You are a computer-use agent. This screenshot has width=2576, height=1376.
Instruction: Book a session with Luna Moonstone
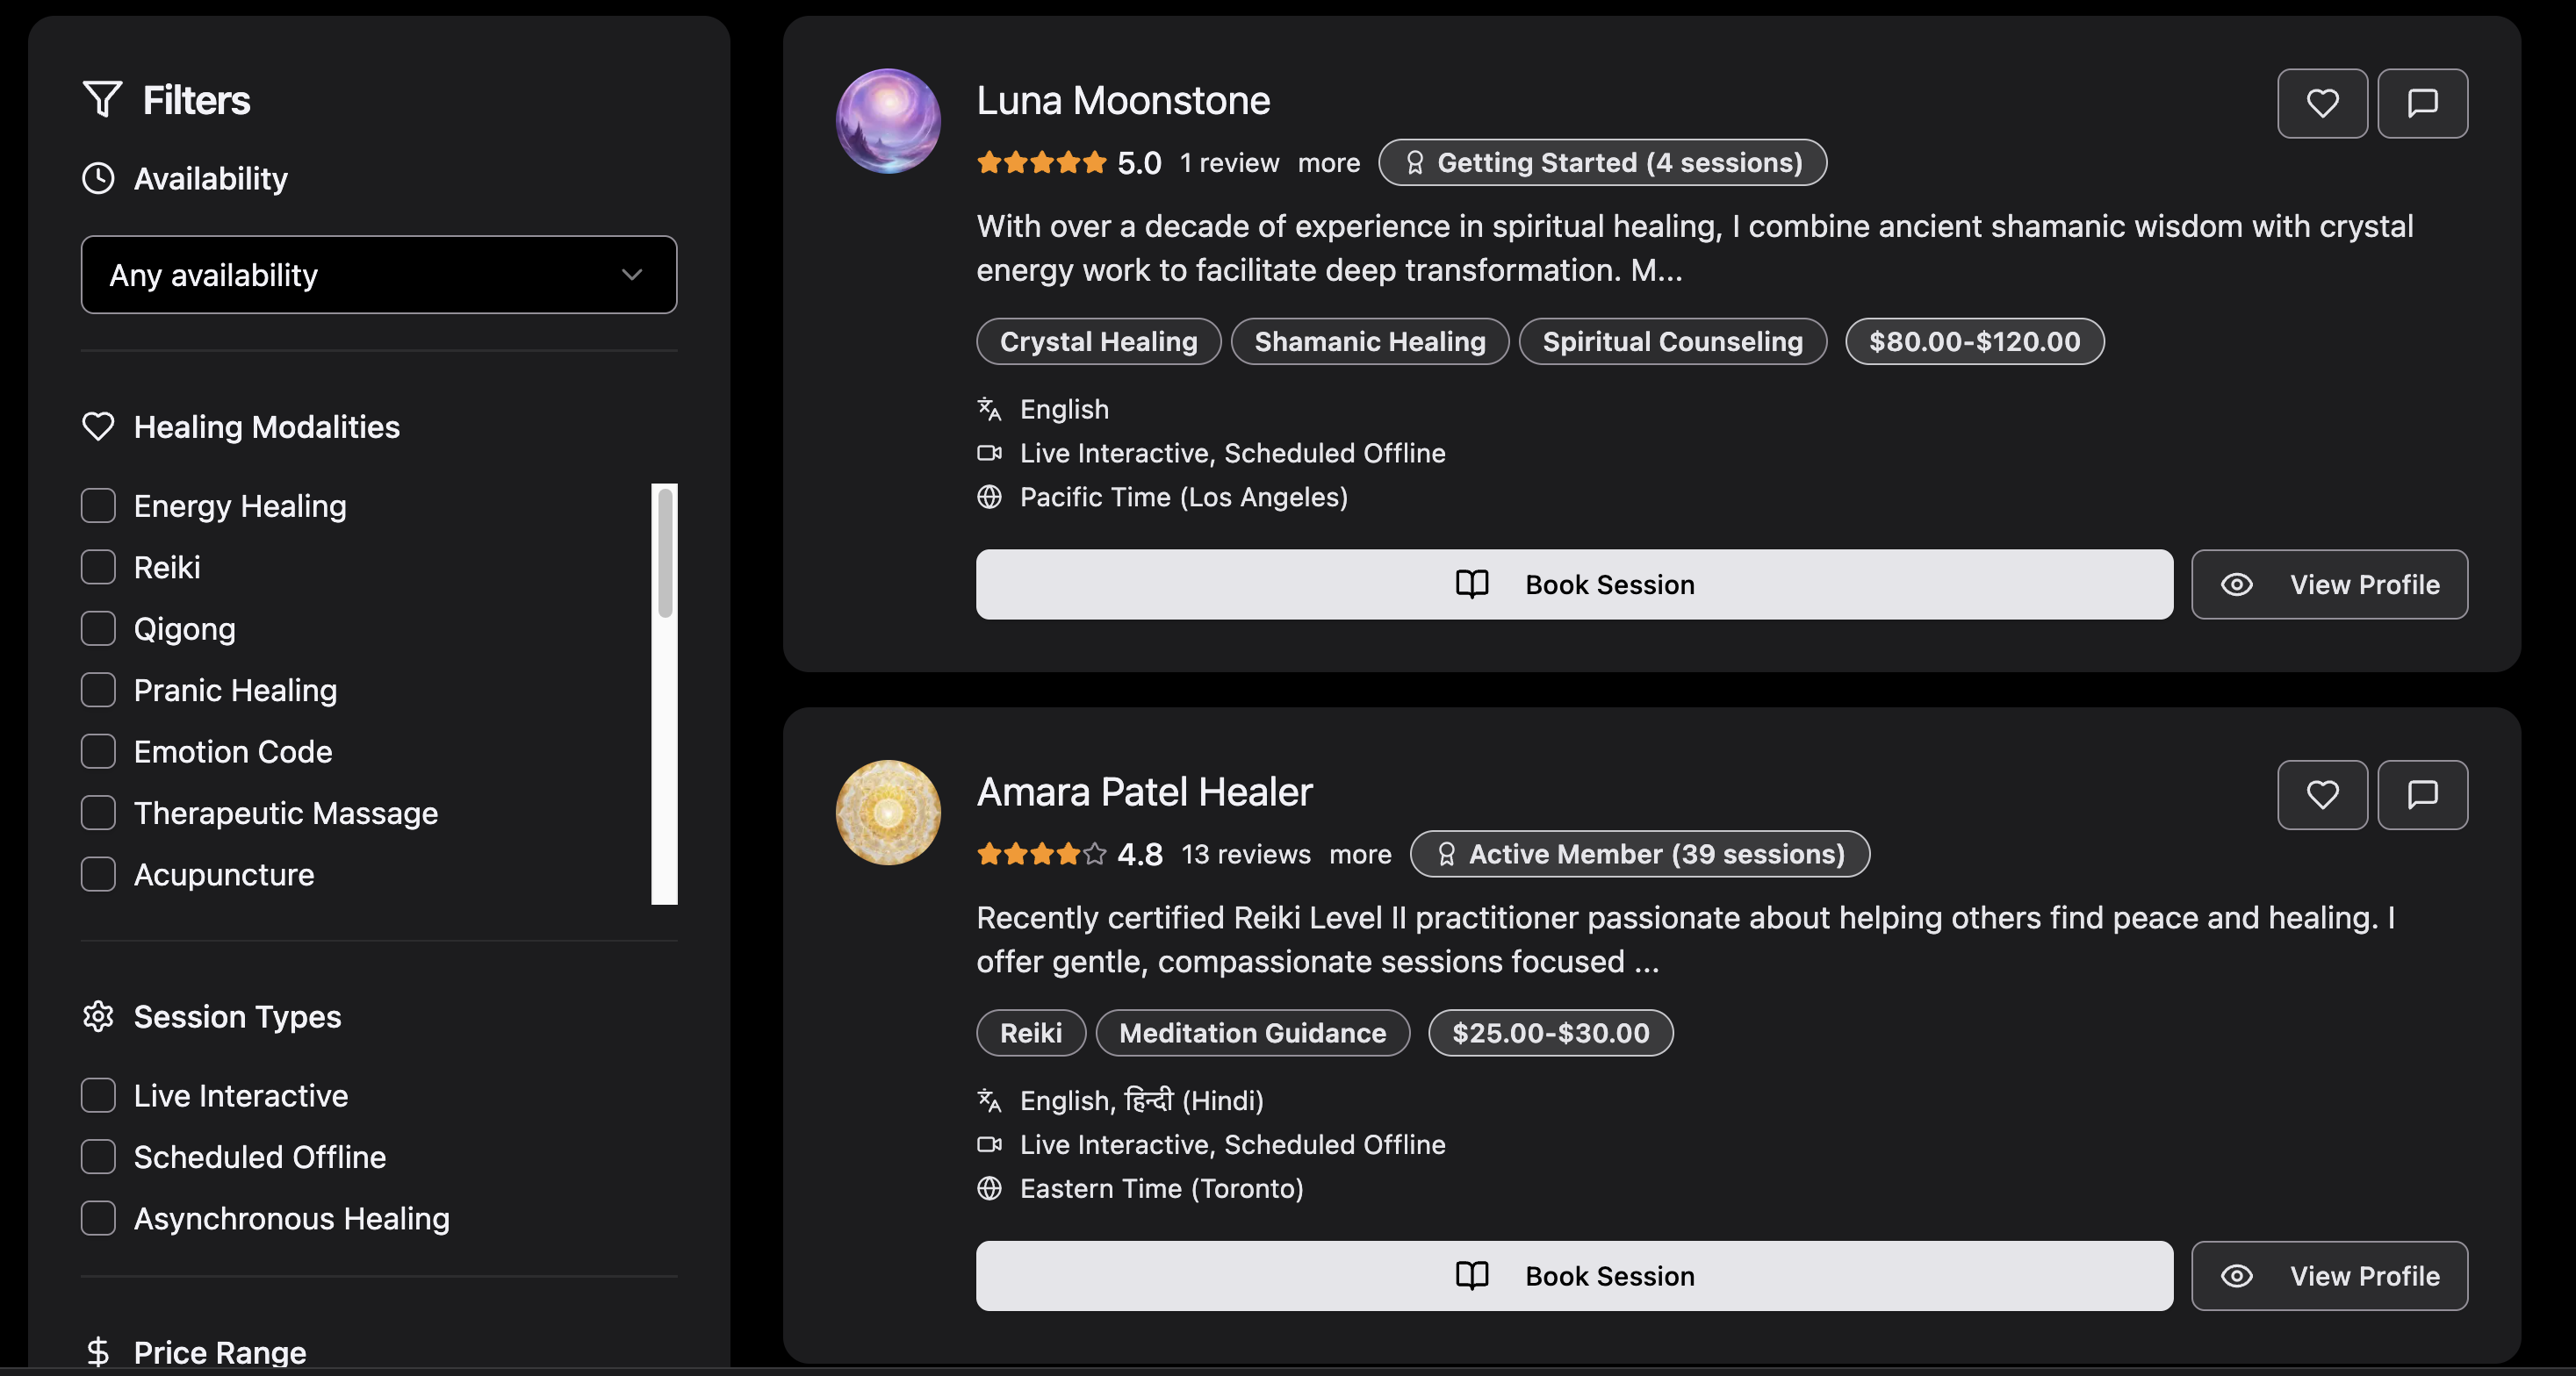coord(1573,584)
